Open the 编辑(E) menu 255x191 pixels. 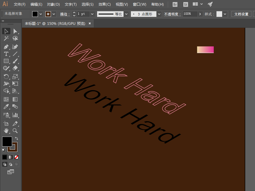click(x=36, y=4)
